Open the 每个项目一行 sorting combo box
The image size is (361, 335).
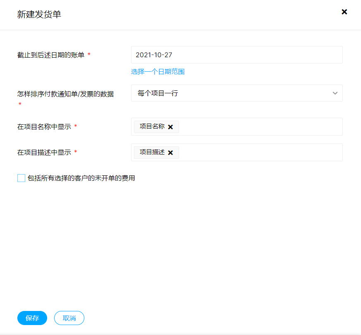point(232,93)
